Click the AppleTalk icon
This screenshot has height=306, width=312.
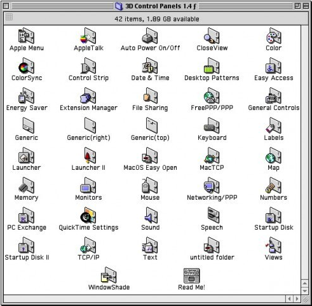coord(88,36)
